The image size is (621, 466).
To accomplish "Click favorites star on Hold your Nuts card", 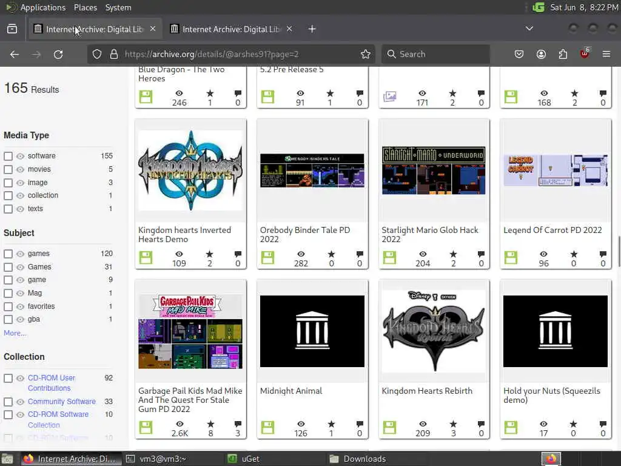I will tap(574, 424).
